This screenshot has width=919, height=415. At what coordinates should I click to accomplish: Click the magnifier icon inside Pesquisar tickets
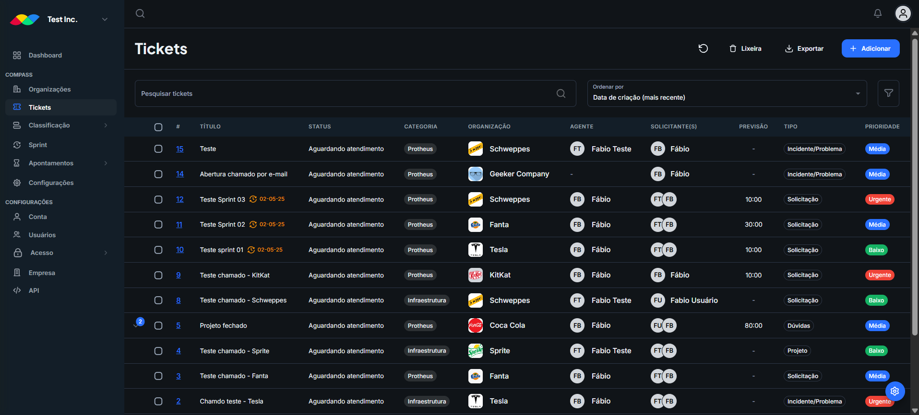561,93
